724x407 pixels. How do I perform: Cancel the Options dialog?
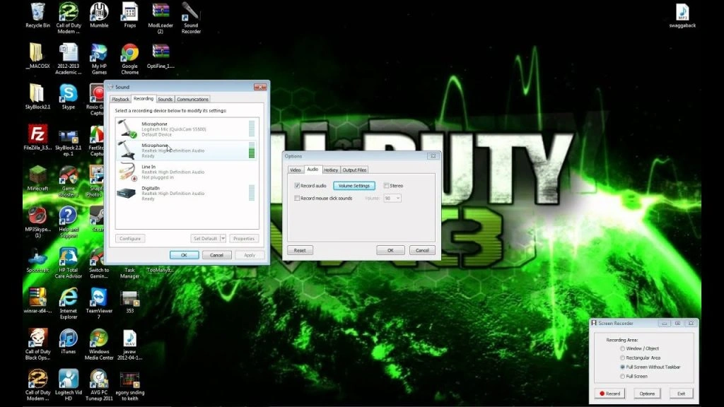coord(422,250)
